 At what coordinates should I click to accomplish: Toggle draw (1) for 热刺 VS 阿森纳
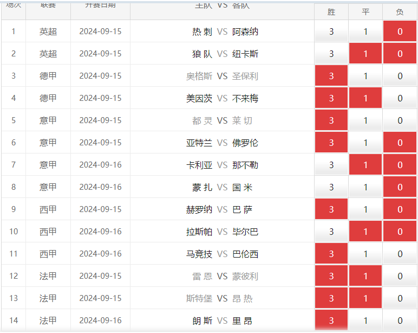click(365, 31)
